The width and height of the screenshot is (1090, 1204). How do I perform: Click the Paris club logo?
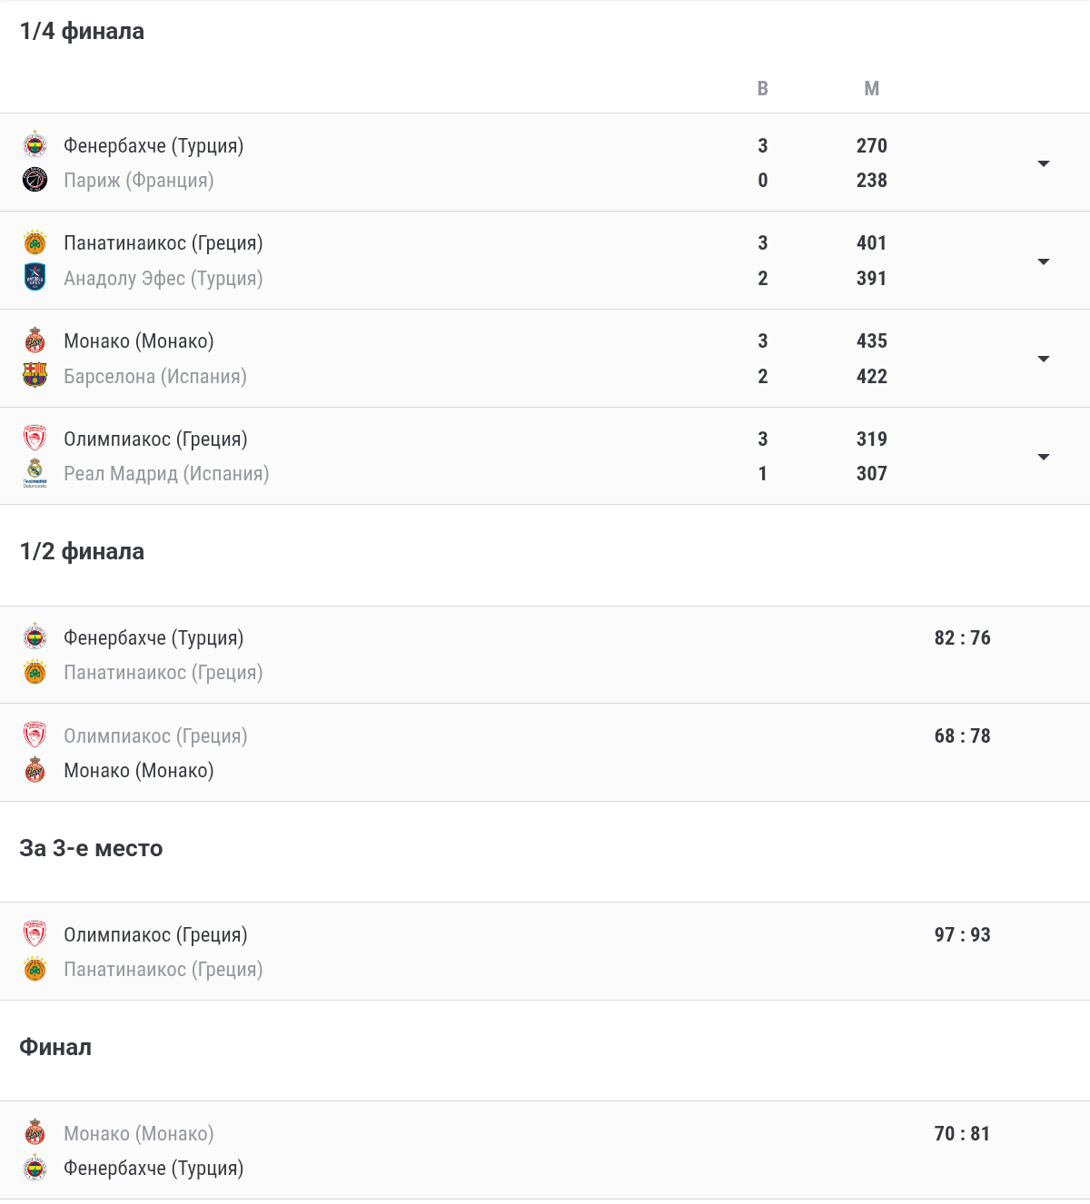(x=35, y=180)
